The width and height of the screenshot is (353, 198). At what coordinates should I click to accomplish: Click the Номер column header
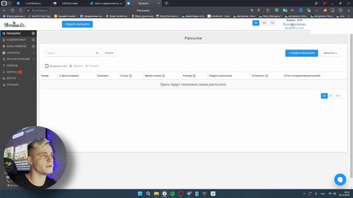point(45,76)
